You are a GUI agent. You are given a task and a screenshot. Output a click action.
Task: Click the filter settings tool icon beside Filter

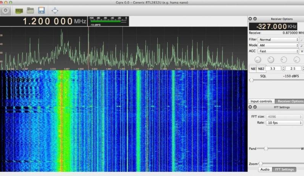pos(302,39)
